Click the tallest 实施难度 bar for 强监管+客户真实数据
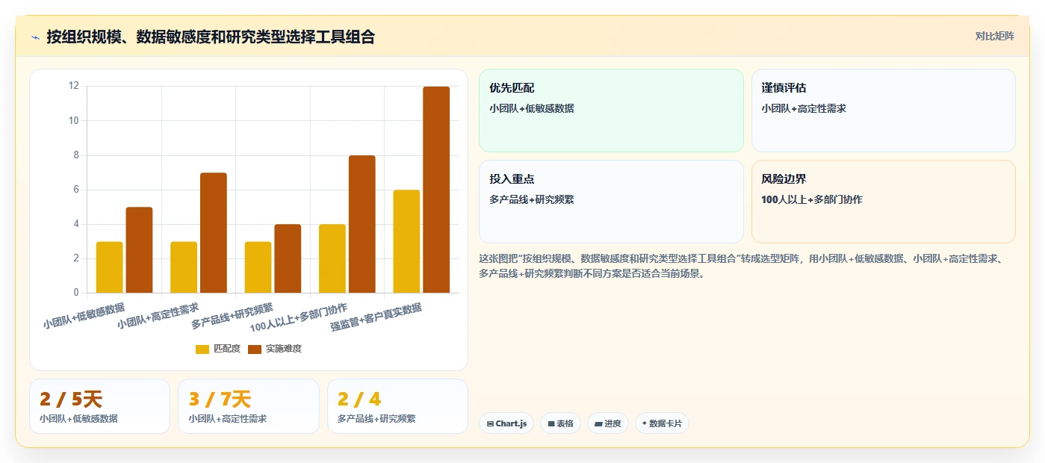The width and height of the screenshot is (1045, 463). click(436, 190)
